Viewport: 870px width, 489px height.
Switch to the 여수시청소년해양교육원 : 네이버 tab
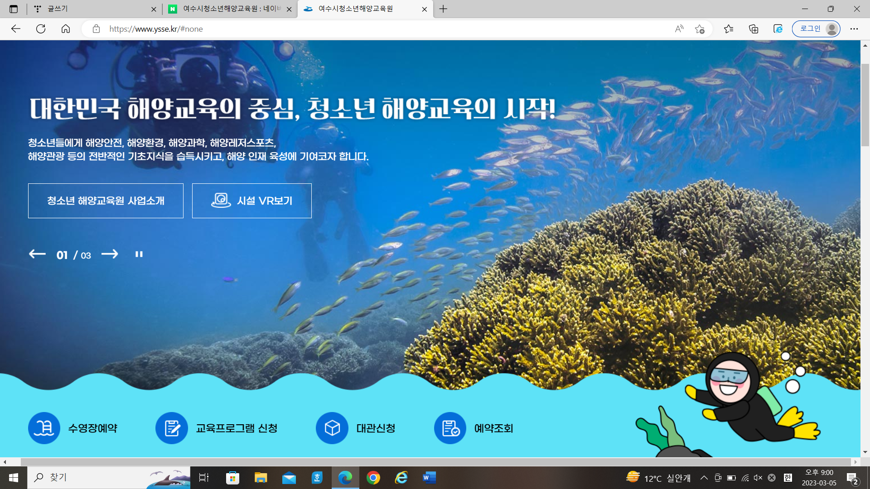(230, 9)
